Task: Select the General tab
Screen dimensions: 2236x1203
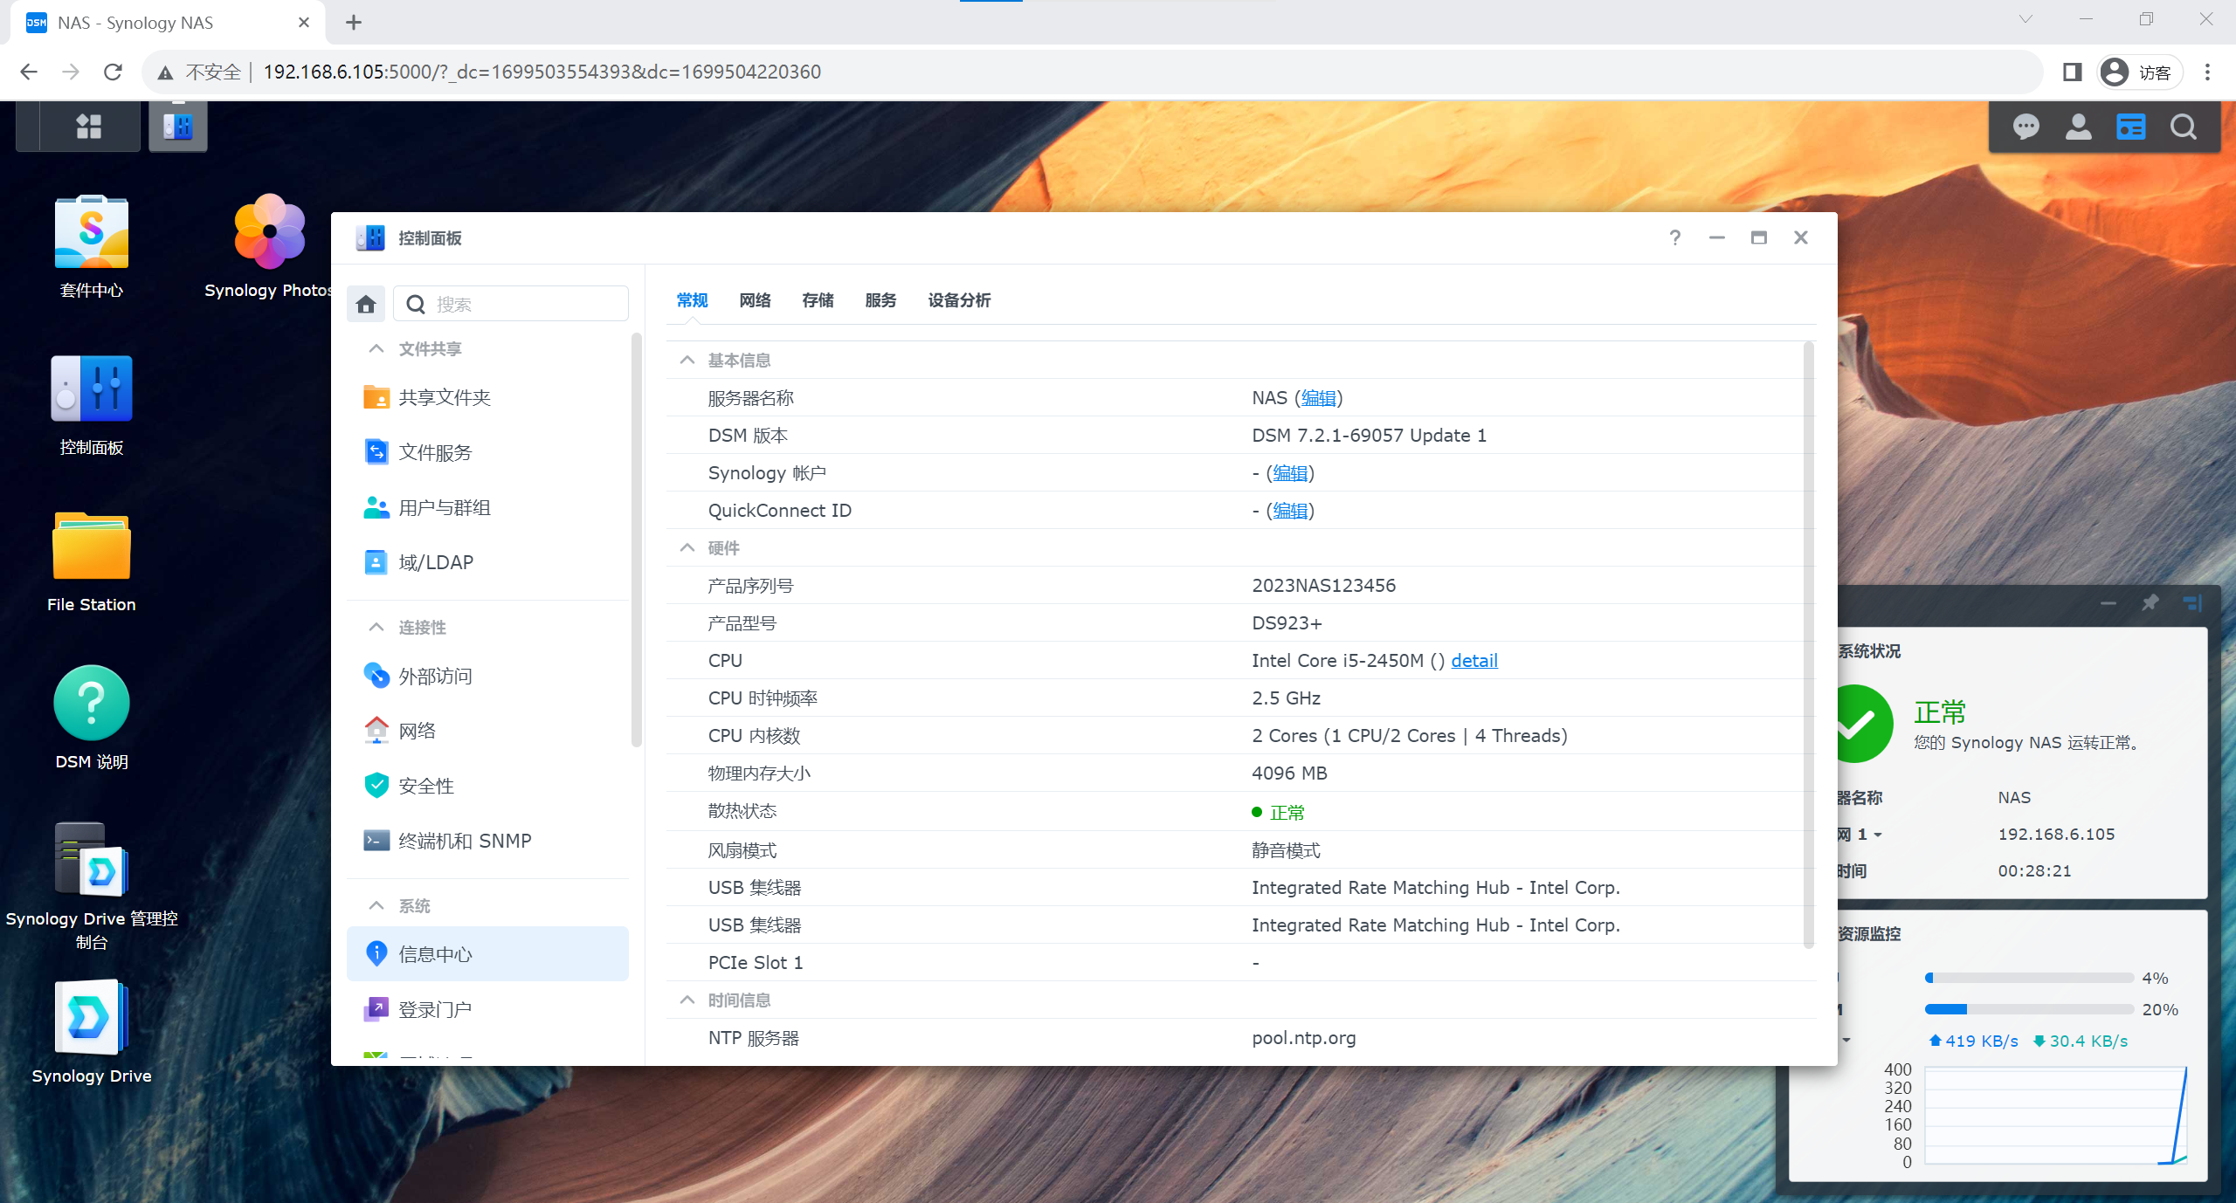Action: click(692, 300)
